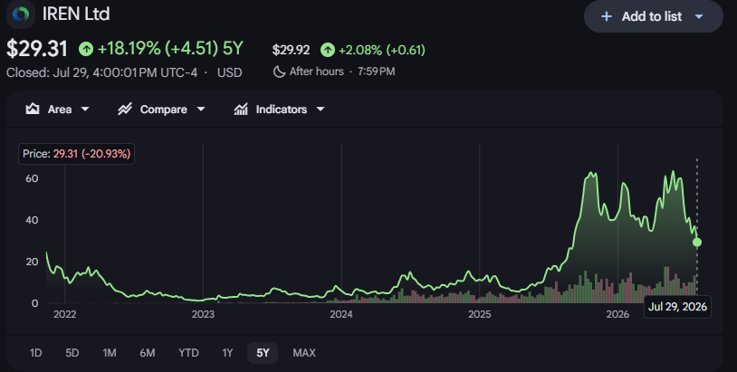Viewport: 737px width, 372px height.
Task: Click the 2026 label on the x-axis
Action: coord(617,315)
